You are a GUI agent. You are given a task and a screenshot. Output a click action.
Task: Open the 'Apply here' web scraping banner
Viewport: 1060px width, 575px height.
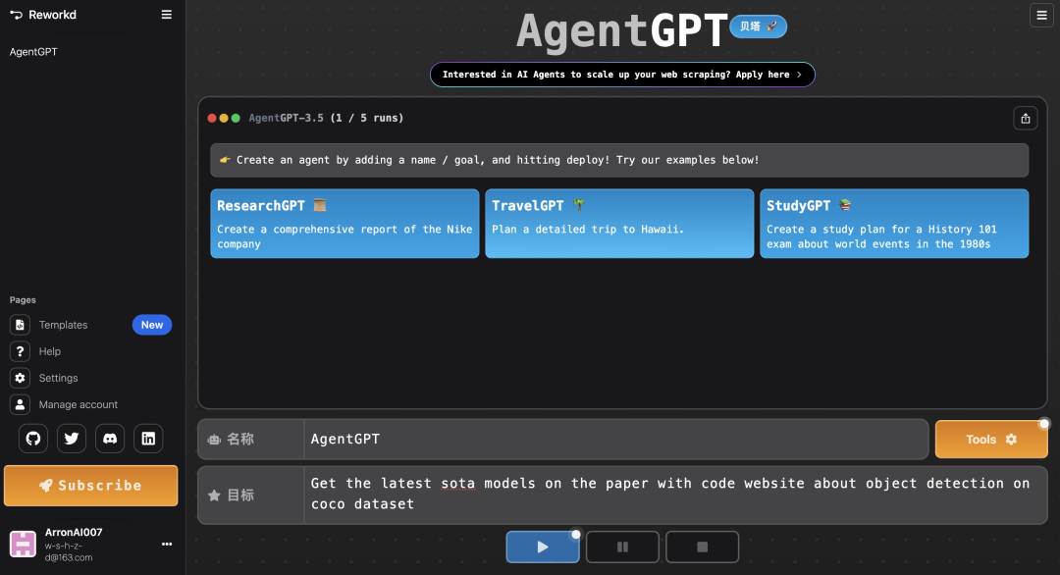point(622,75)
